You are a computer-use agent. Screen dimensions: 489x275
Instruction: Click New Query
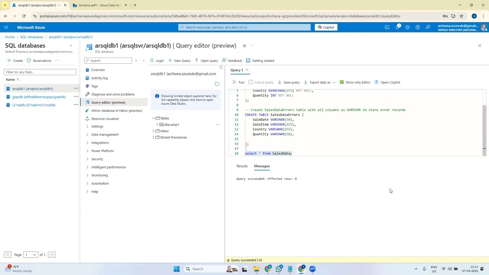click(179, 60)
